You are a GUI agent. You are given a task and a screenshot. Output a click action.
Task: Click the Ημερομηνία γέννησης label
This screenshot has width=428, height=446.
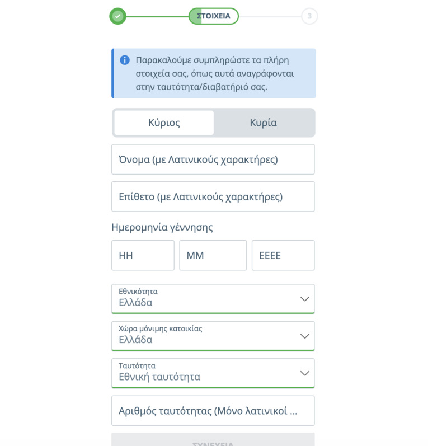[162, 227]
